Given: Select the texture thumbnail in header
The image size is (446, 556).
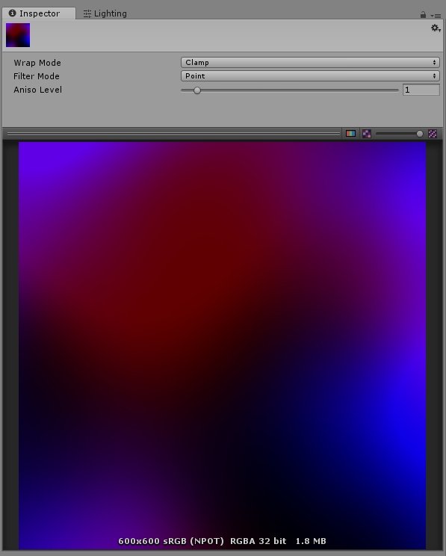Looking at the screenshot, I should (18, 35).
